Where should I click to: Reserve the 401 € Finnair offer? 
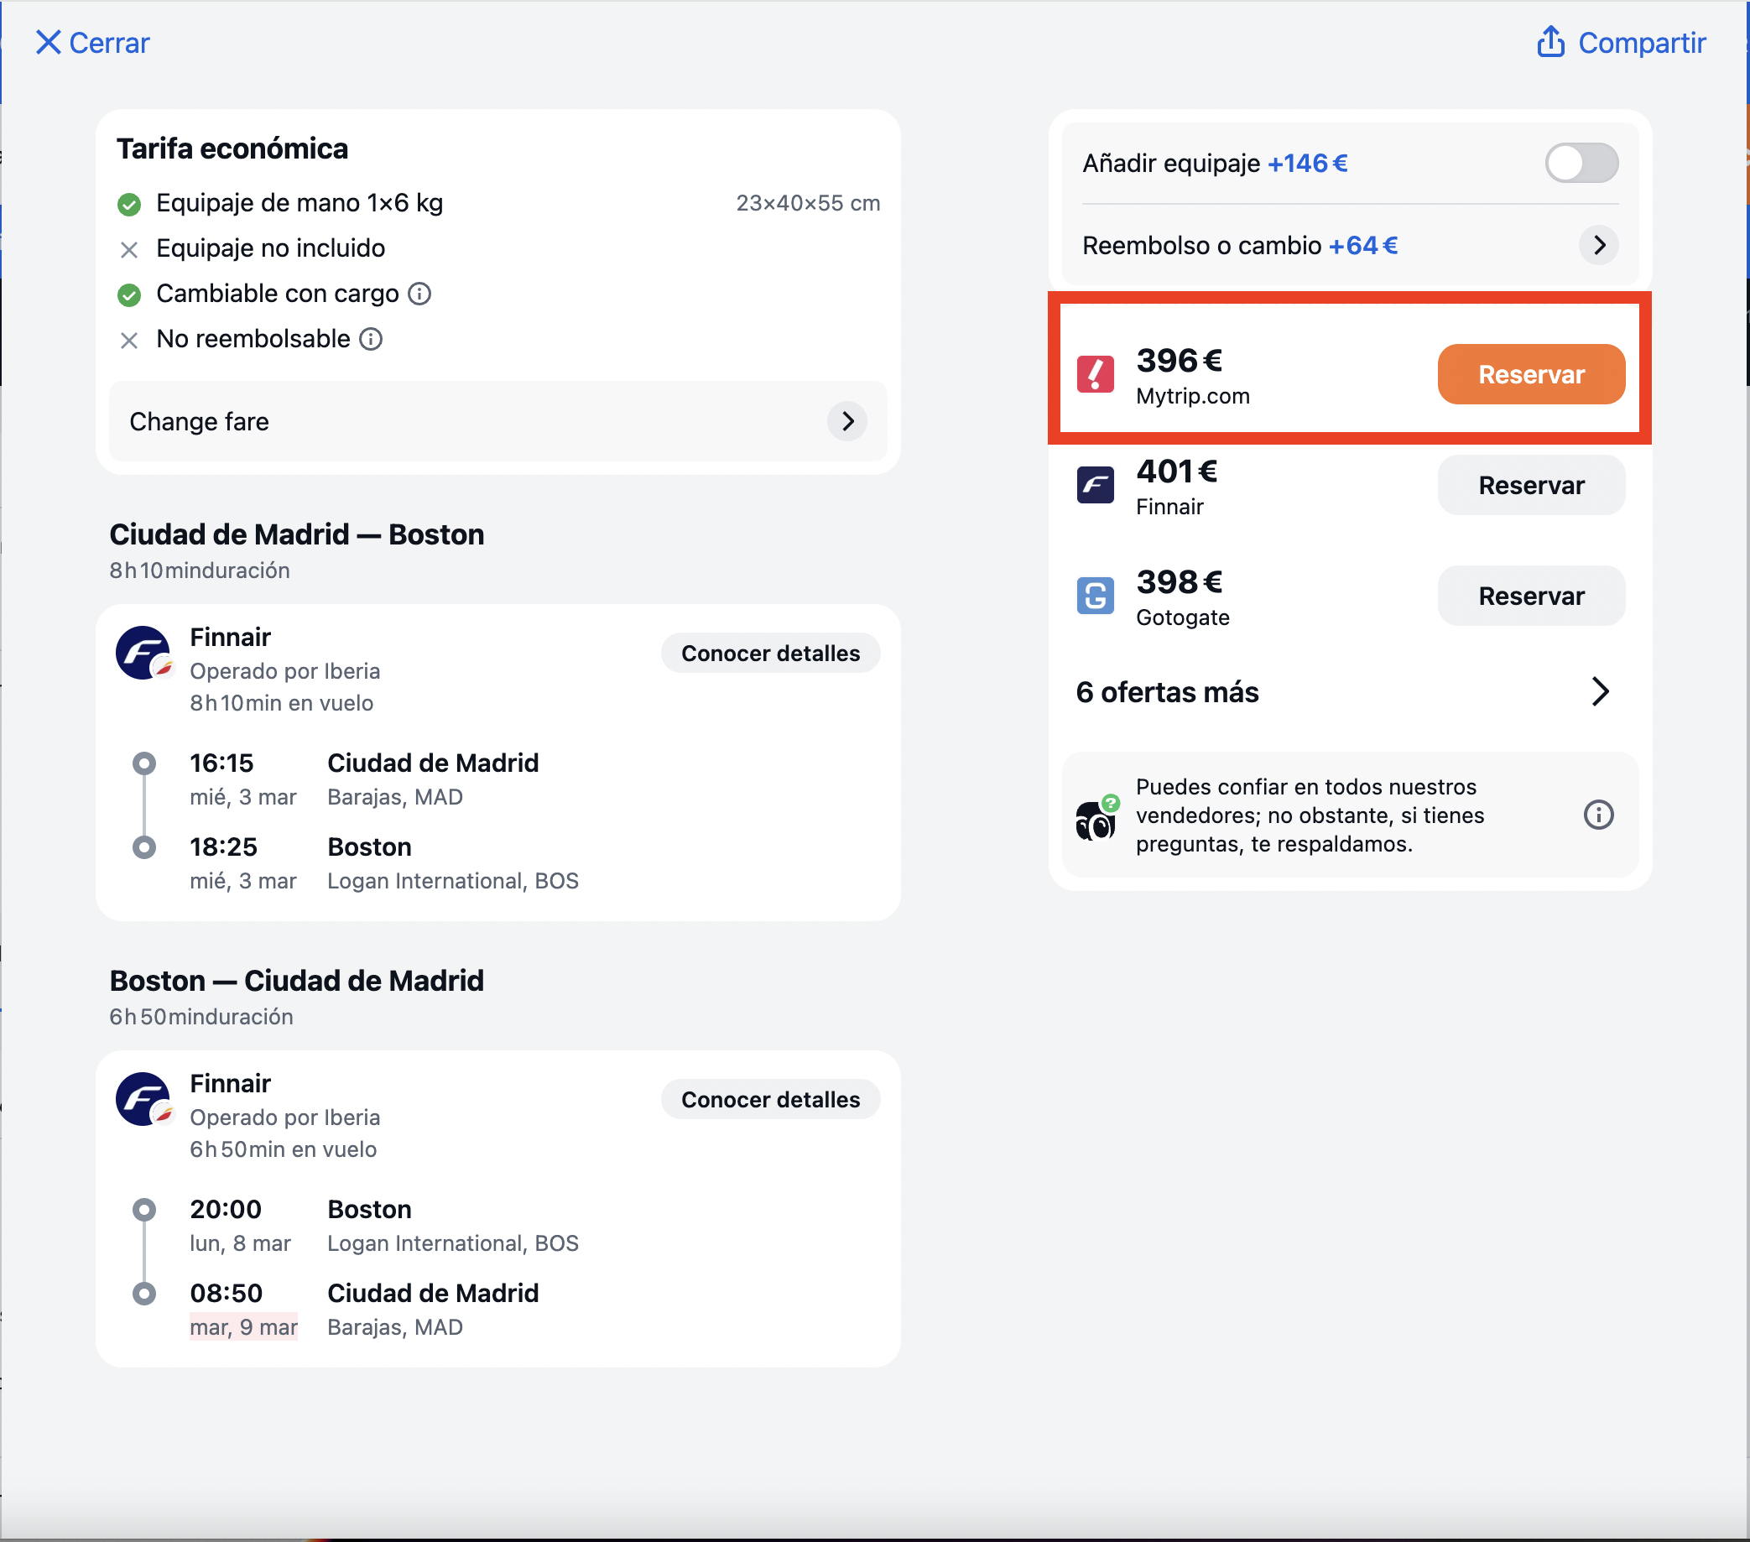pos(1531,485)
